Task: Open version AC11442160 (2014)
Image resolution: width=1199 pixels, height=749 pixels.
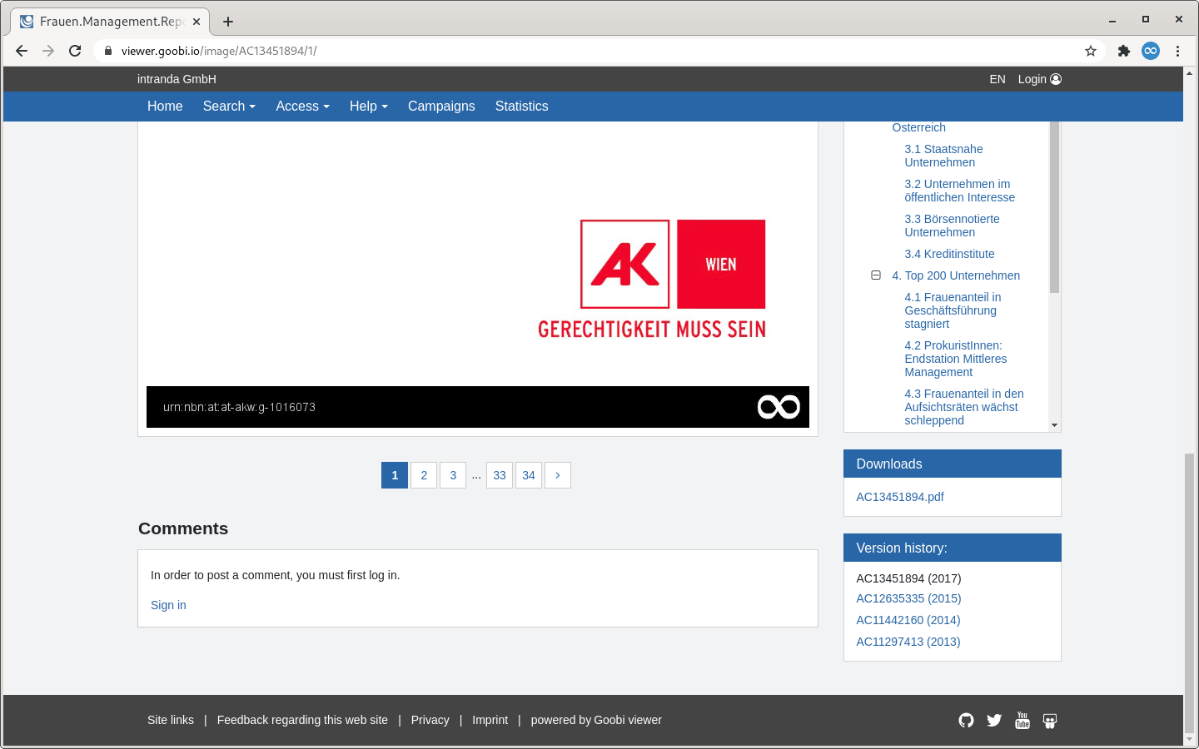Action: click(x=908, y=620)
